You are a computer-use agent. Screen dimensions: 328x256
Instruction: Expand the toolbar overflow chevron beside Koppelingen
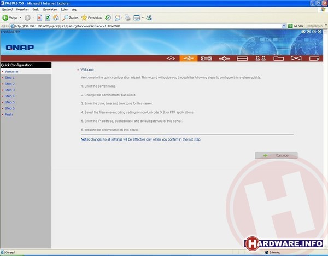(x=326, y=25)
